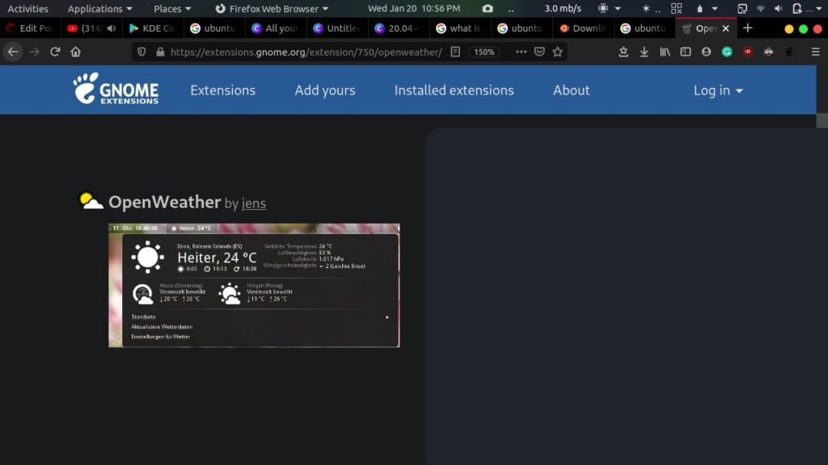Click the owl-face extension toolbar icon

click(768, 52)
